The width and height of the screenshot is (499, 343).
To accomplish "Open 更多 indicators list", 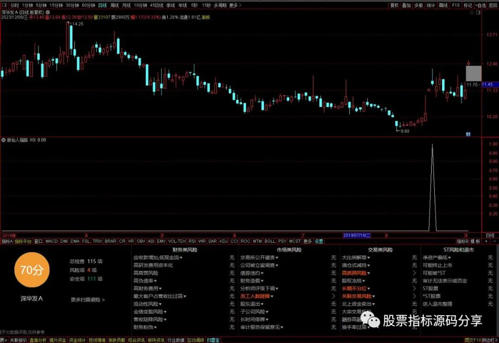I will pyautogui.click(x=307, y=241).
